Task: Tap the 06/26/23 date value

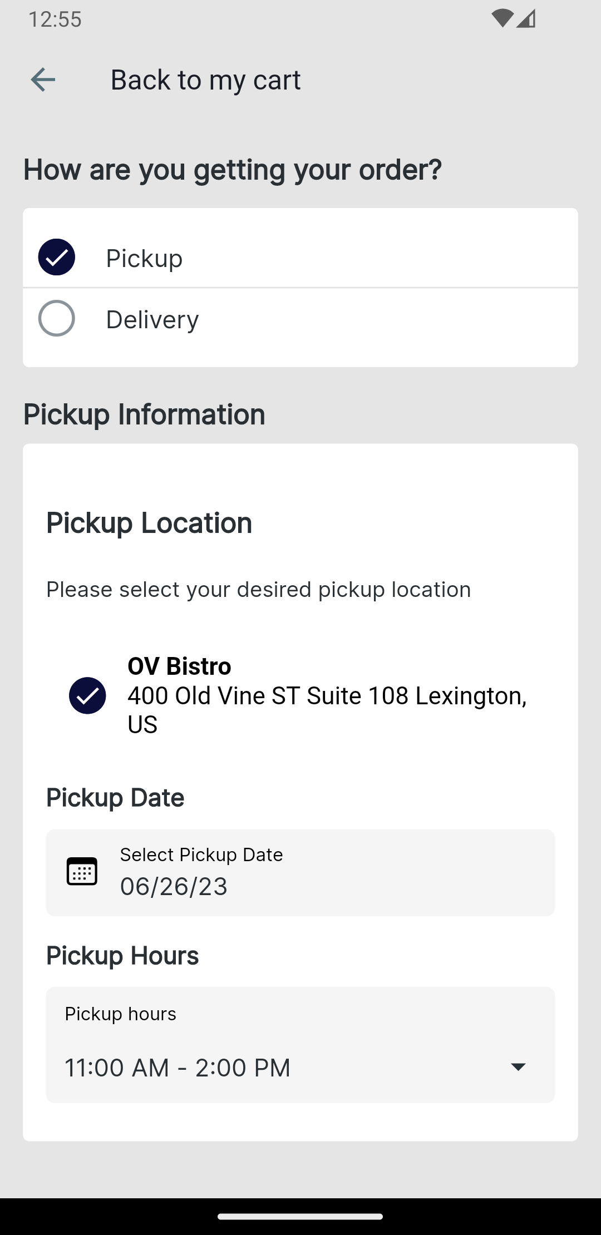Action: [174, 886]
